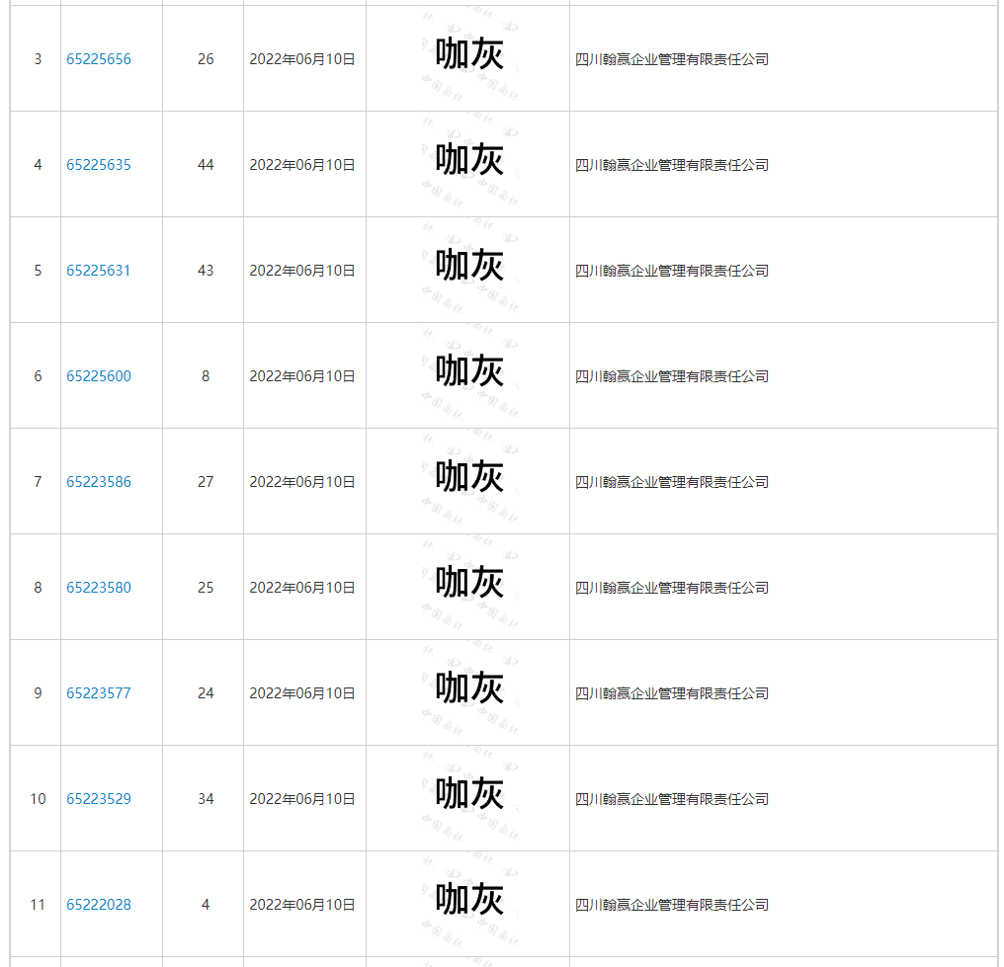Click the 咖灰 trademark image in row 10
The image size is (1004, 967).
pyautogui.click(x=469, y=796)
